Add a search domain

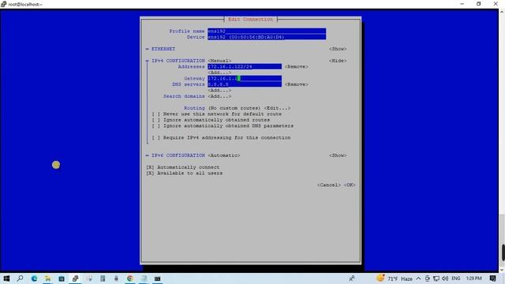click(x=219, y=96)
